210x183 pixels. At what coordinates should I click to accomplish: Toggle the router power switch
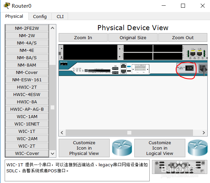pos(189,68)
